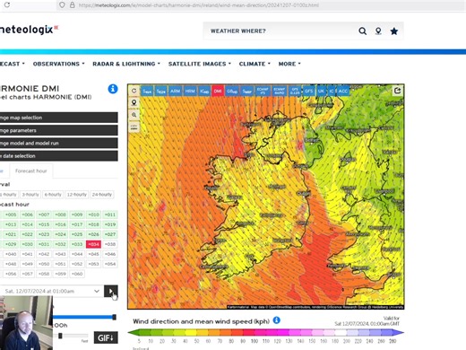Expand the date selection bar

click(x=59, y=156)
